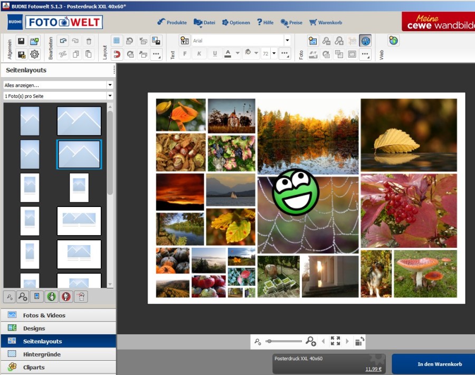The width and height of the screenshot is (475, 375).
Task: Click the insert text box icon
Action: pos(185,41)
